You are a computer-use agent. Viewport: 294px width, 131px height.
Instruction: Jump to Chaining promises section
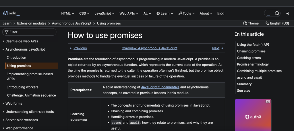click(251, 51)
